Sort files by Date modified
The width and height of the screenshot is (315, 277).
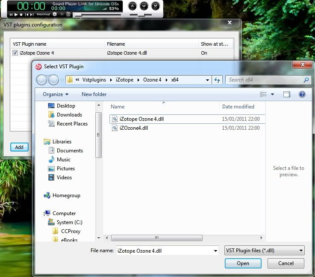pos(238,107)
